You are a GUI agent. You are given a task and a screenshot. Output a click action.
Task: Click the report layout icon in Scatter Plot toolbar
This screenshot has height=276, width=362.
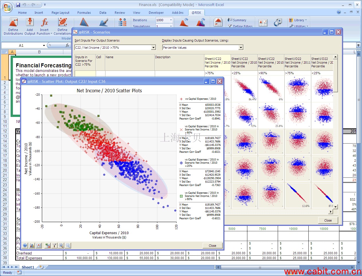(x=39, y=246)
